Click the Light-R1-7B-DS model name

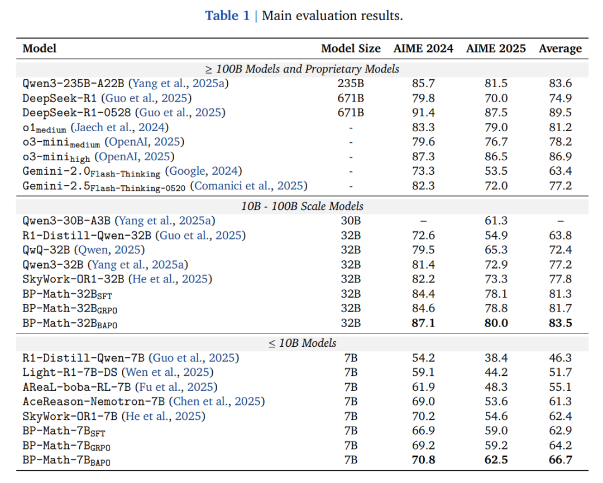point(70,372)
